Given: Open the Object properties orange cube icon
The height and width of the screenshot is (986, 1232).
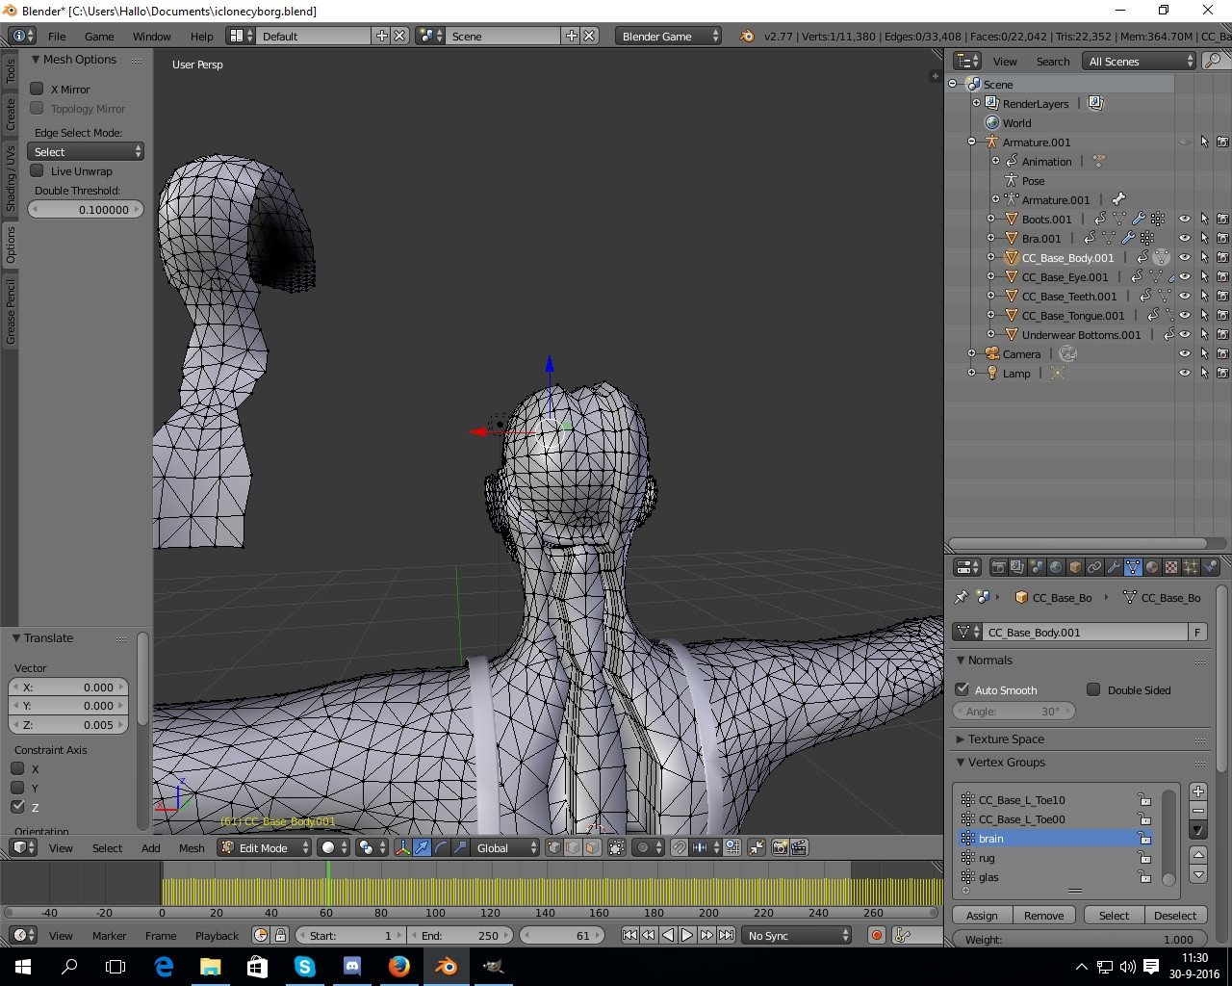Looking at the screenshot, I should (1075, 567).
